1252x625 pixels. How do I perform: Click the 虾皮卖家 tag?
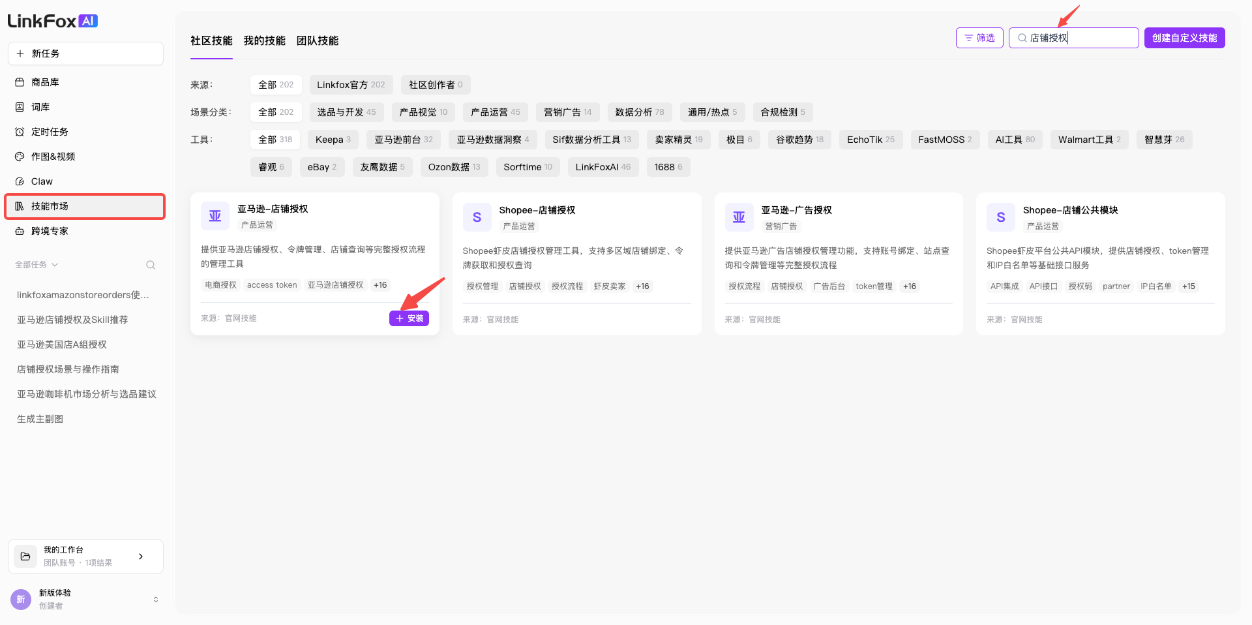point(610,286)
